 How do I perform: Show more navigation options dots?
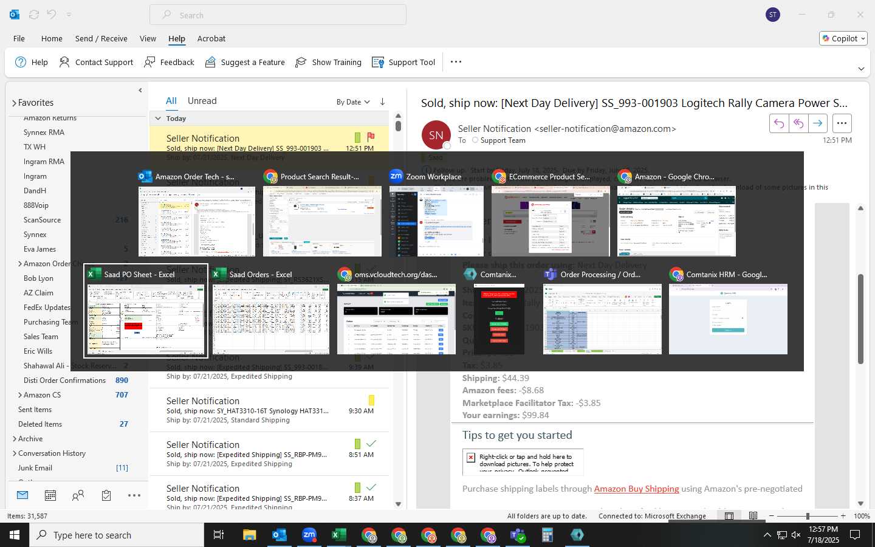tap(134, 495)
